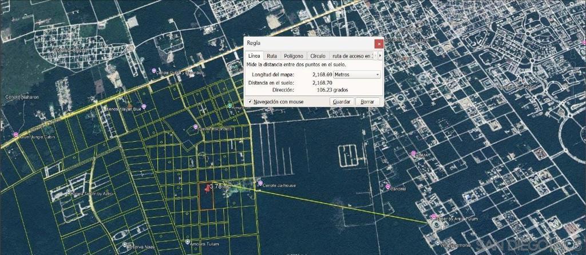Click the Bandela lodging marker icon

[388, 188]
